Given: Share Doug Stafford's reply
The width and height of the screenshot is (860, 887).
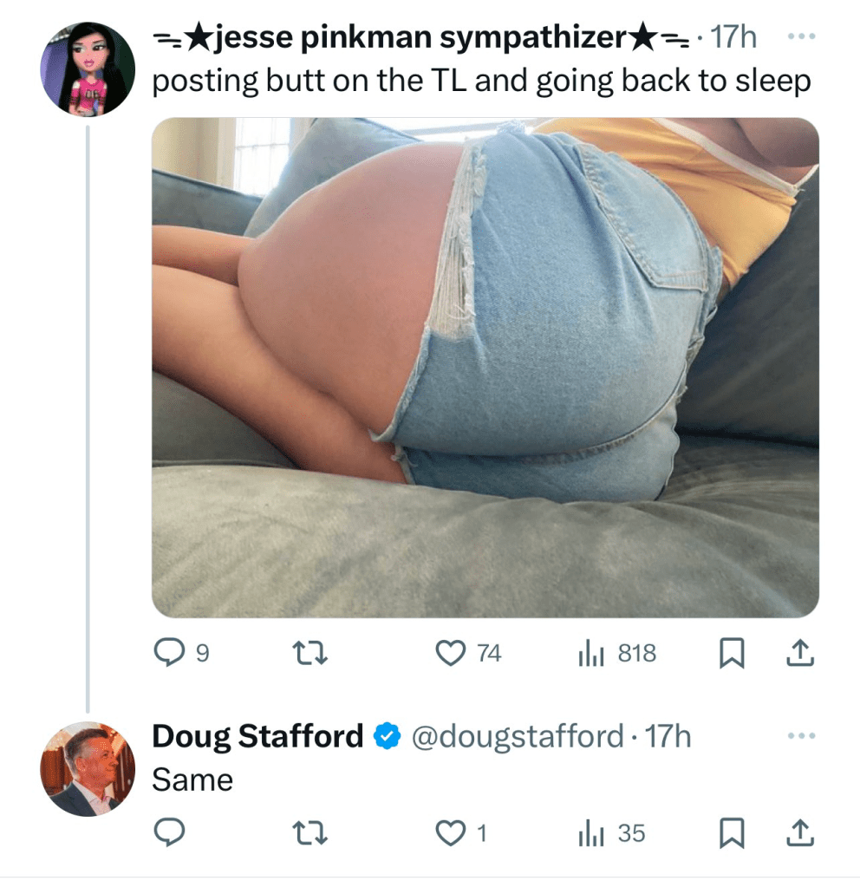Looking at the screenshot, I should [x=799, y=833].
